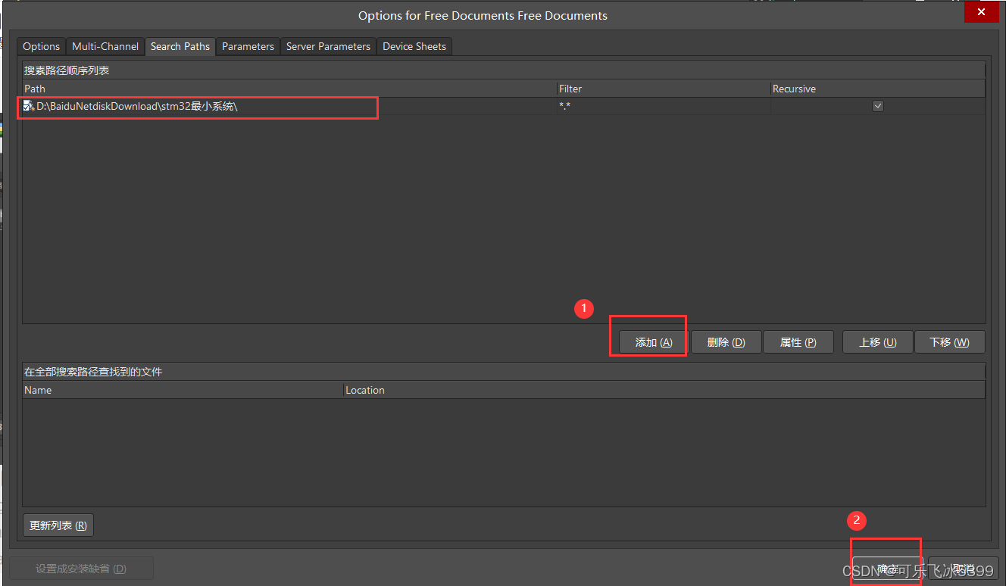The height and width of the screenshot is (586, 1006).
Task: Move path down with 下移 (W)
Action: pos(950,342)
